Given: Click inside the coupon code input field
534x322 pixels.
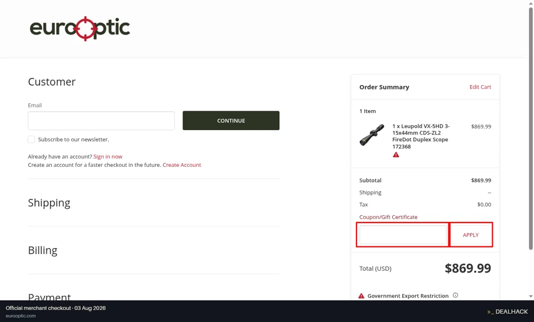Looking at the screenshot, I should [x=403, y=235].
